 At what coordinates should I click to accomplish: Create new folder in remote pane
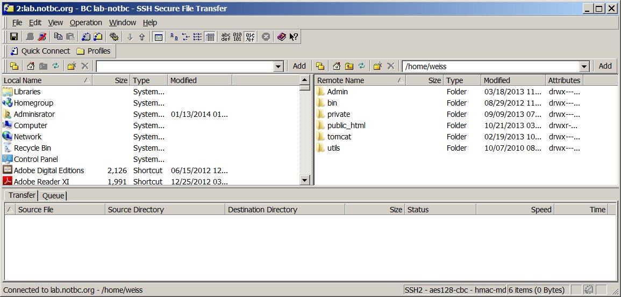[378, 66]
